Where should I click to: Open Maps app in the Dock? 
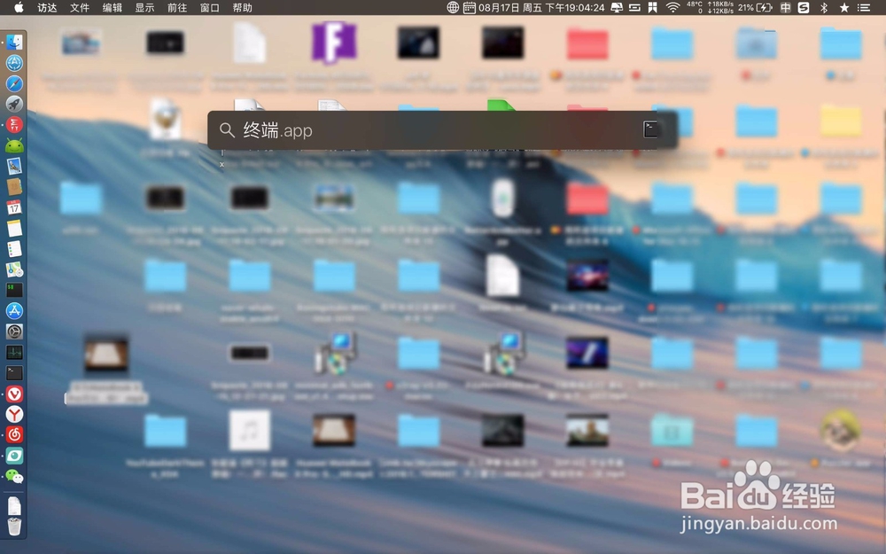(x=14, y=269)
